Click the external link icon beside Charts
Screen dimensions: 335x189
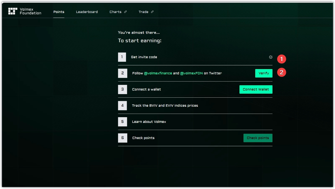tap(125, 12)
